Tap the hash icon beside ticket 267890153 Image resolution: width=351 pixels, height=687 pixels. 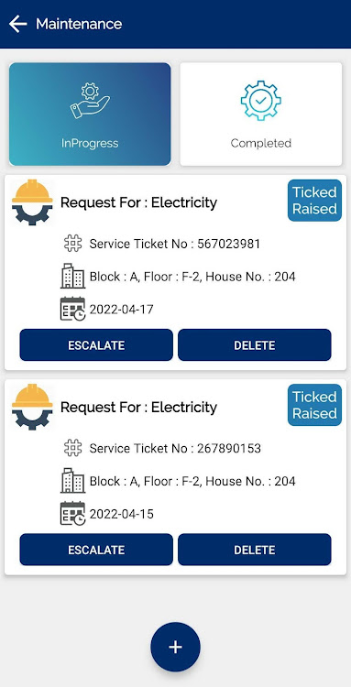point(72,448)
